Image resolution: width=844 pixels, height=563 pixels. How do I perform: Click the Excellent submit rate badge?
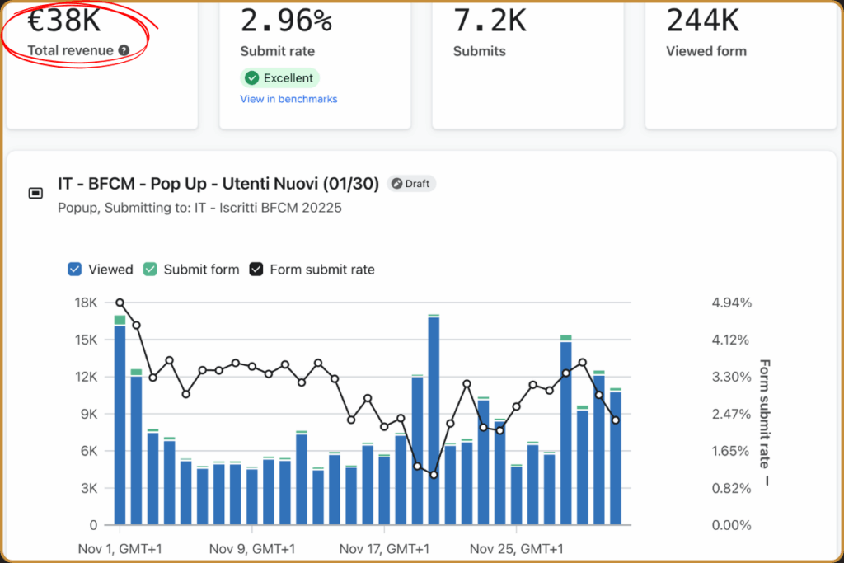point(280,78)
